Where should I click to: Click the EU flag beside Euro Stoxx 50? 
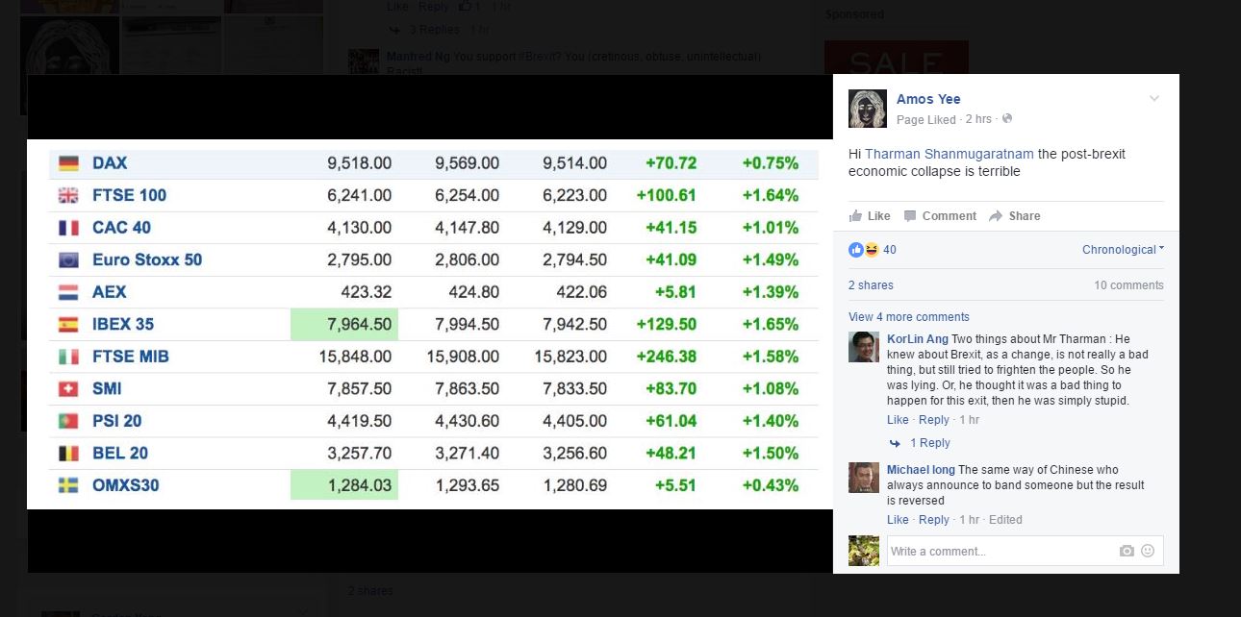68,260
